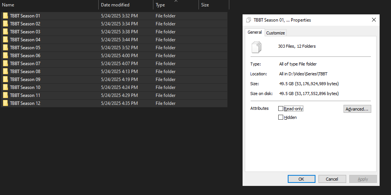
Task: Click the date '5/24/2025 4:07 PM'
Action: point(119,64)
